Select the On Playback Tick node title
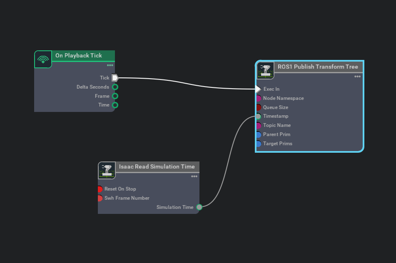396x263 pixels. click(x=79, y=55)
